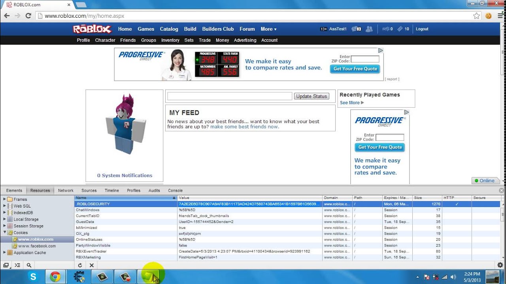Select the www.roblox.com cookies entry
The image size is (506, 284).
point(36,239)
